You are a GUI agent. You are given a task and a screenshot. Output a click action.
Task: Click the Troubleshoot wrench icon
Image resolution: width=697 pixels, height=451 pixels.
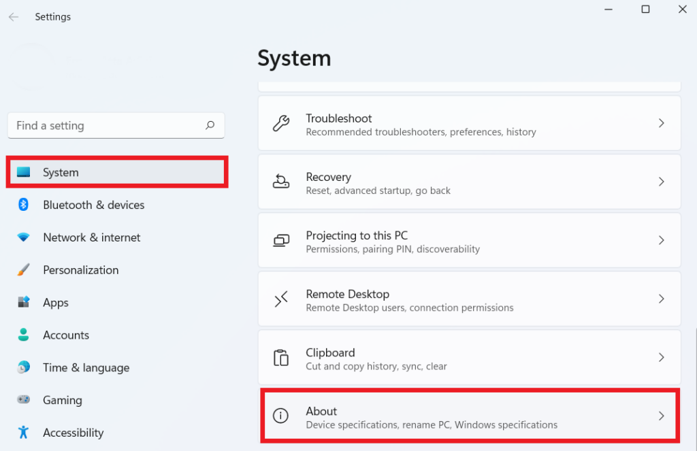[x=281, y=123]
